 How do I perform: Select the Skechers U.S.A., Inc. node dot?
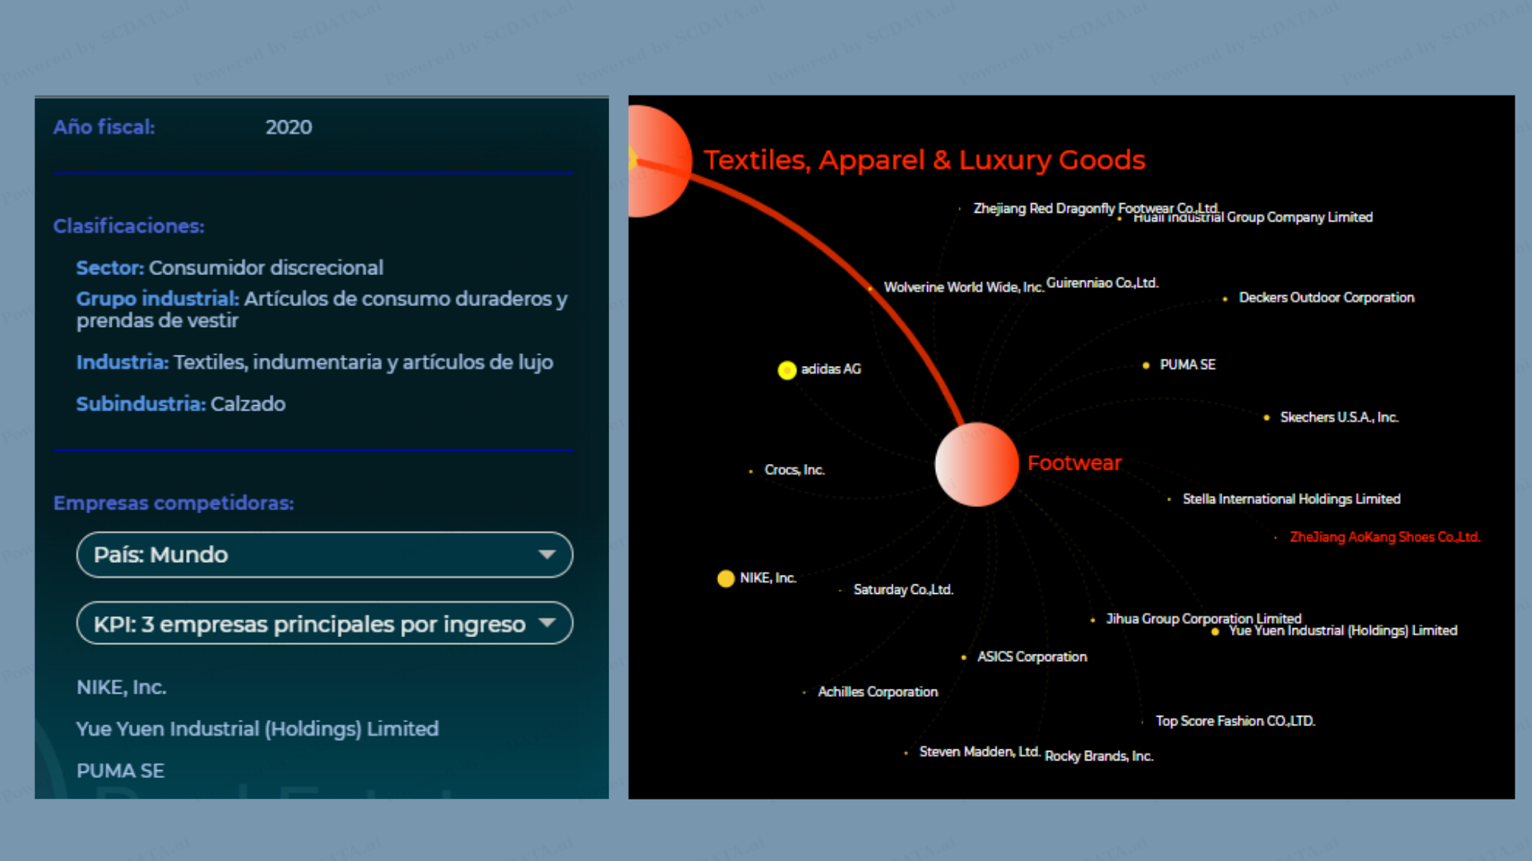tap(1266, 417)
